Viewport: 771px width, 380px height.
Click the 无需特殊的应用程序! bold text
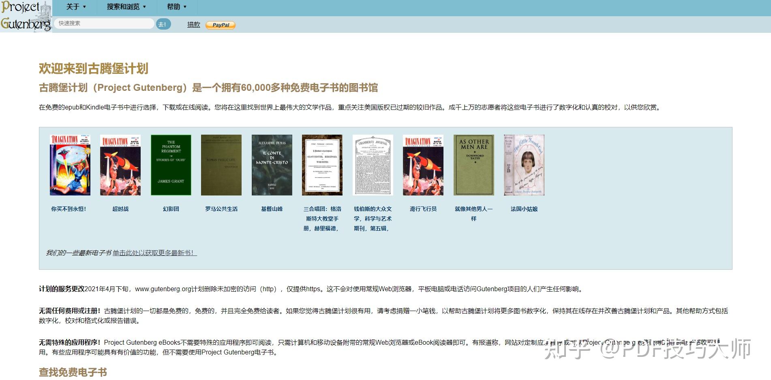[70, 343]
